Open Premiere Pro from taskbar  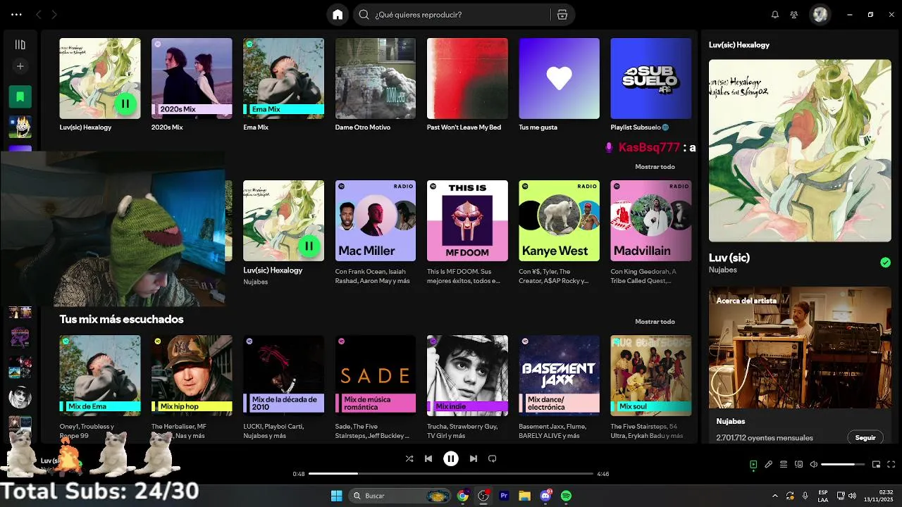point(504,496)
